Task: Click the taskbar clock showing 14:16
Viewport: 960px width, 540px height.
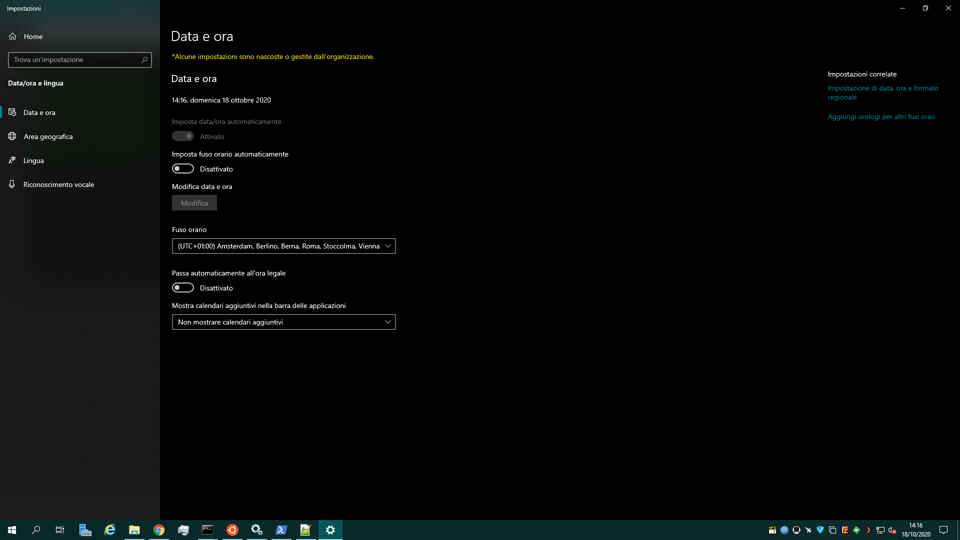Action: (915, 530)
